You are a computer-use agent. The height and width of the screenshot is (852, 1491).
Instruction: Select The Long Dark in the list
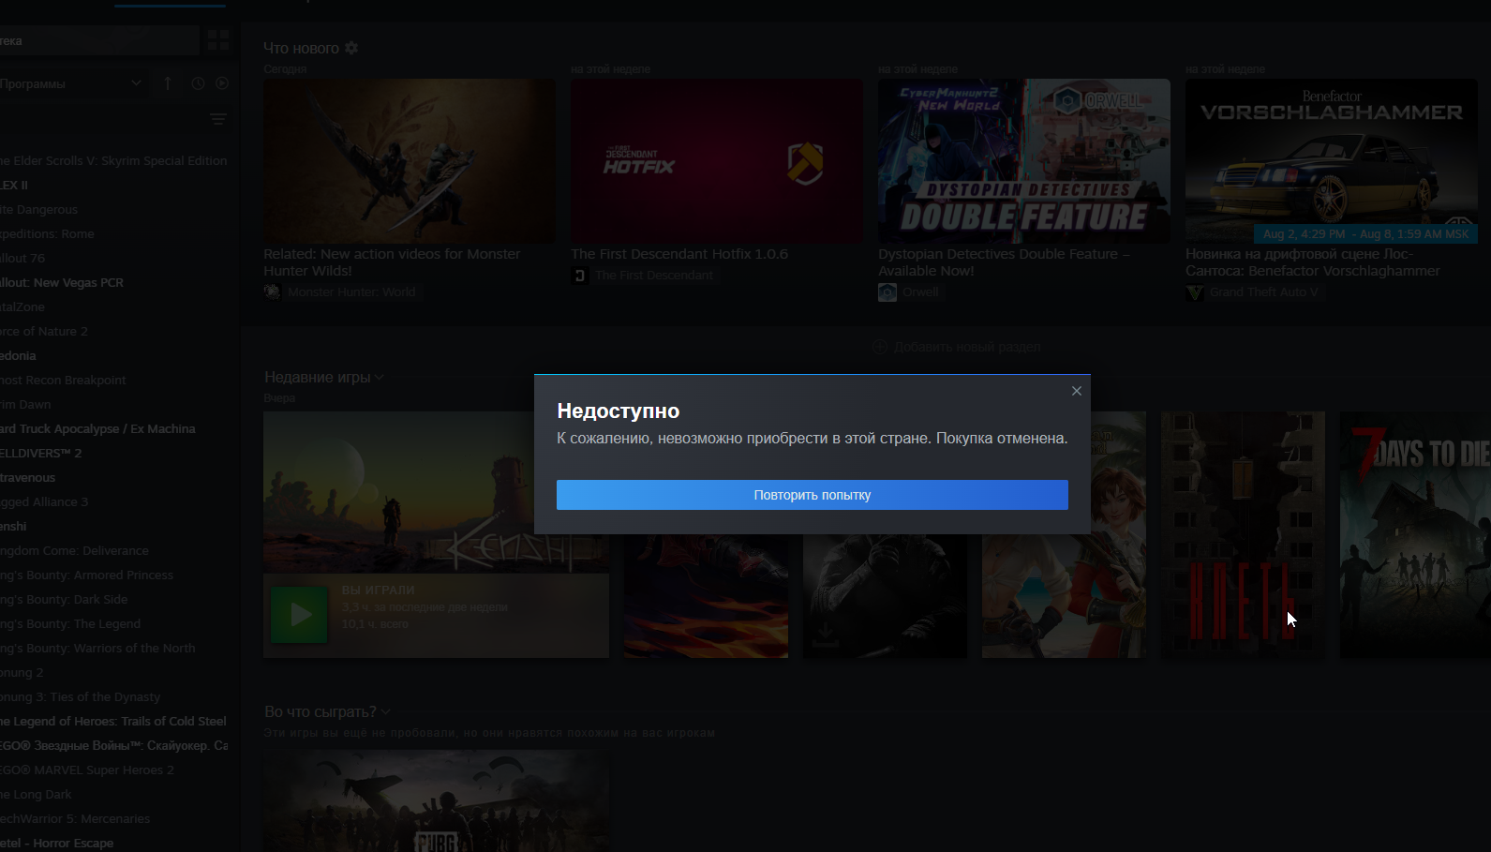click(36, 795)
